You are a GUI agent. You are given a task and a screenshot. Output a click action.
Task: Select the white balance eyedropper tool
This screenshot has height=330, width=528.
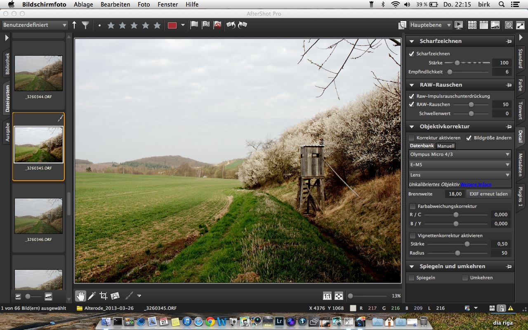(x=92, y=296)
